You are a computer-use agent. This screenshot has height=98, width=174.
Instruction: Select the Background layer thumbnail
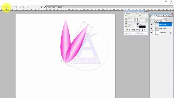(157, 33)
